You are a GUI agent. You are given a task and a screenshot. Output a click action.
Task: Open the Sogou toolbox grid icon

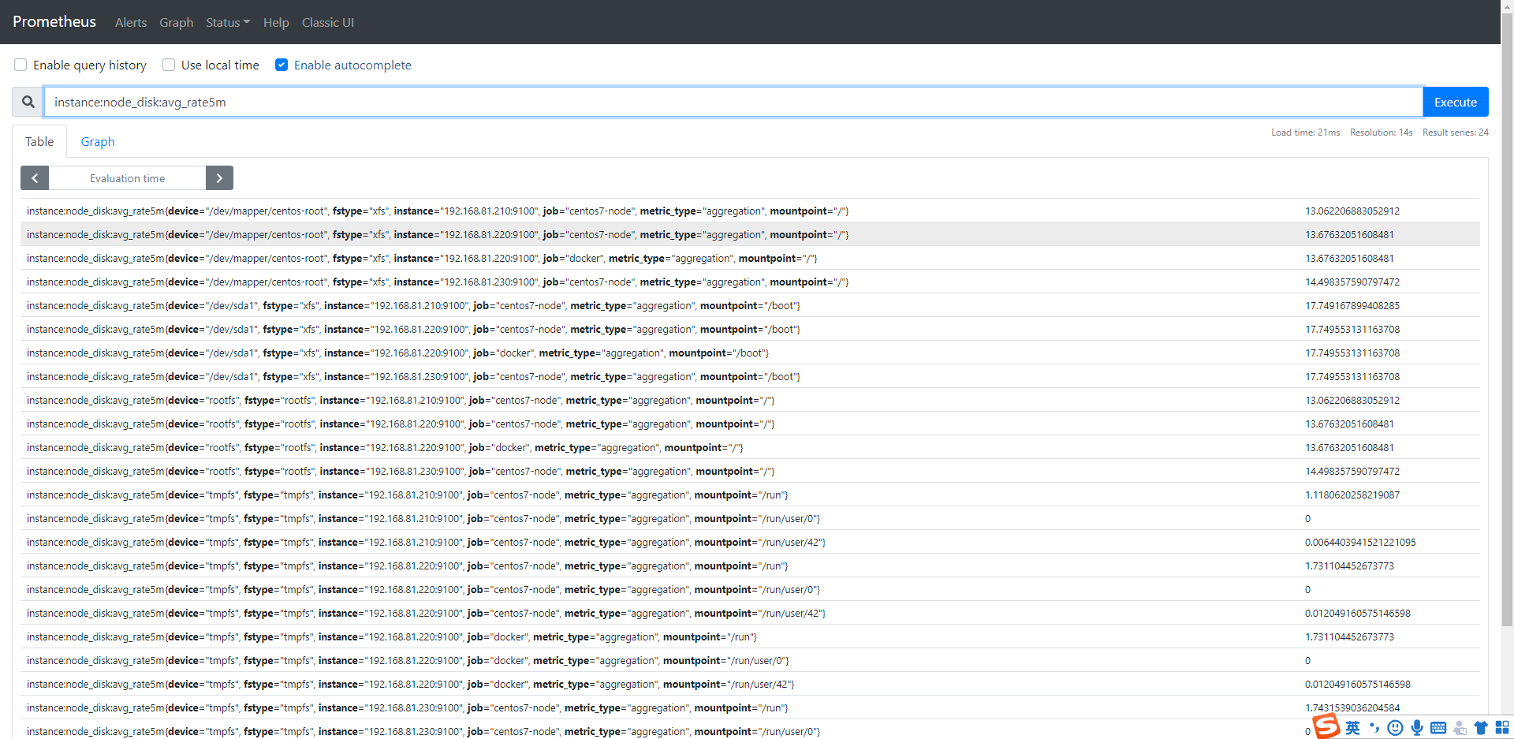(1503, 728)
